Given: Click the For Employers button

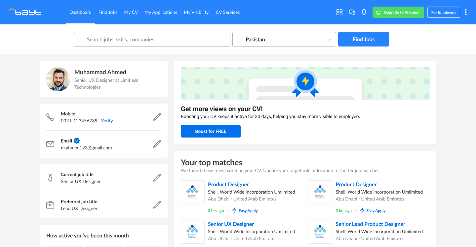Looking at the screenshot, I should coord(444,12).
